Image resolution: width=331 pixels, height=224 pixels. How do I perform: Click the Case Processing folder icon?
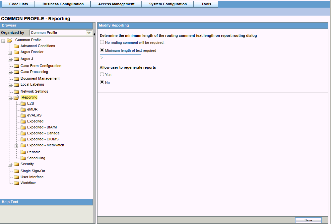[x=17, y=72]
